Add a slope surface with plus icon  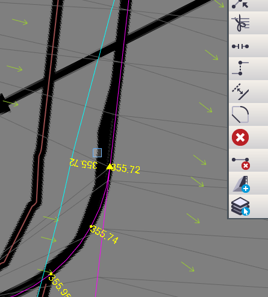pyautogui.click(x=241, y=184)
